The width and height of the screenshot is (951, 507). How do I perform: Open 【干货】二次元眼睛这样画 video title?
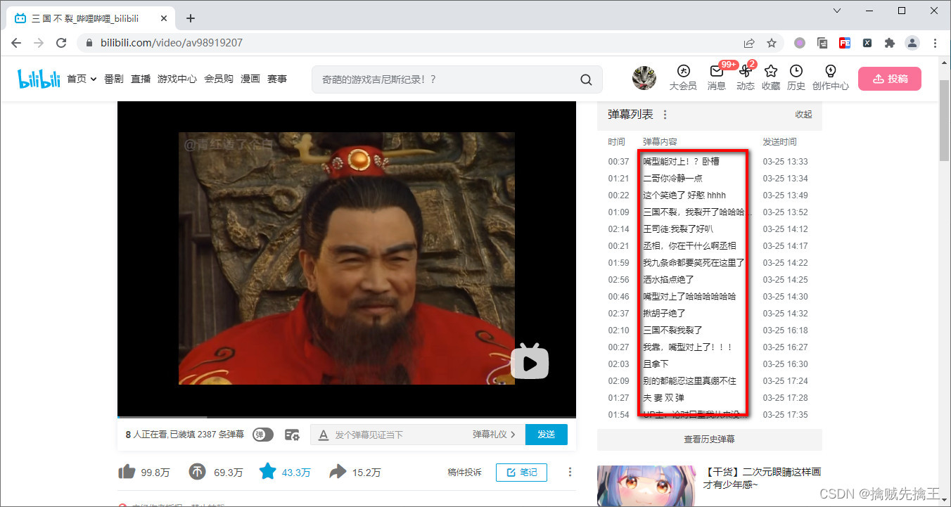pyautogui.click(x=762, y=478)
